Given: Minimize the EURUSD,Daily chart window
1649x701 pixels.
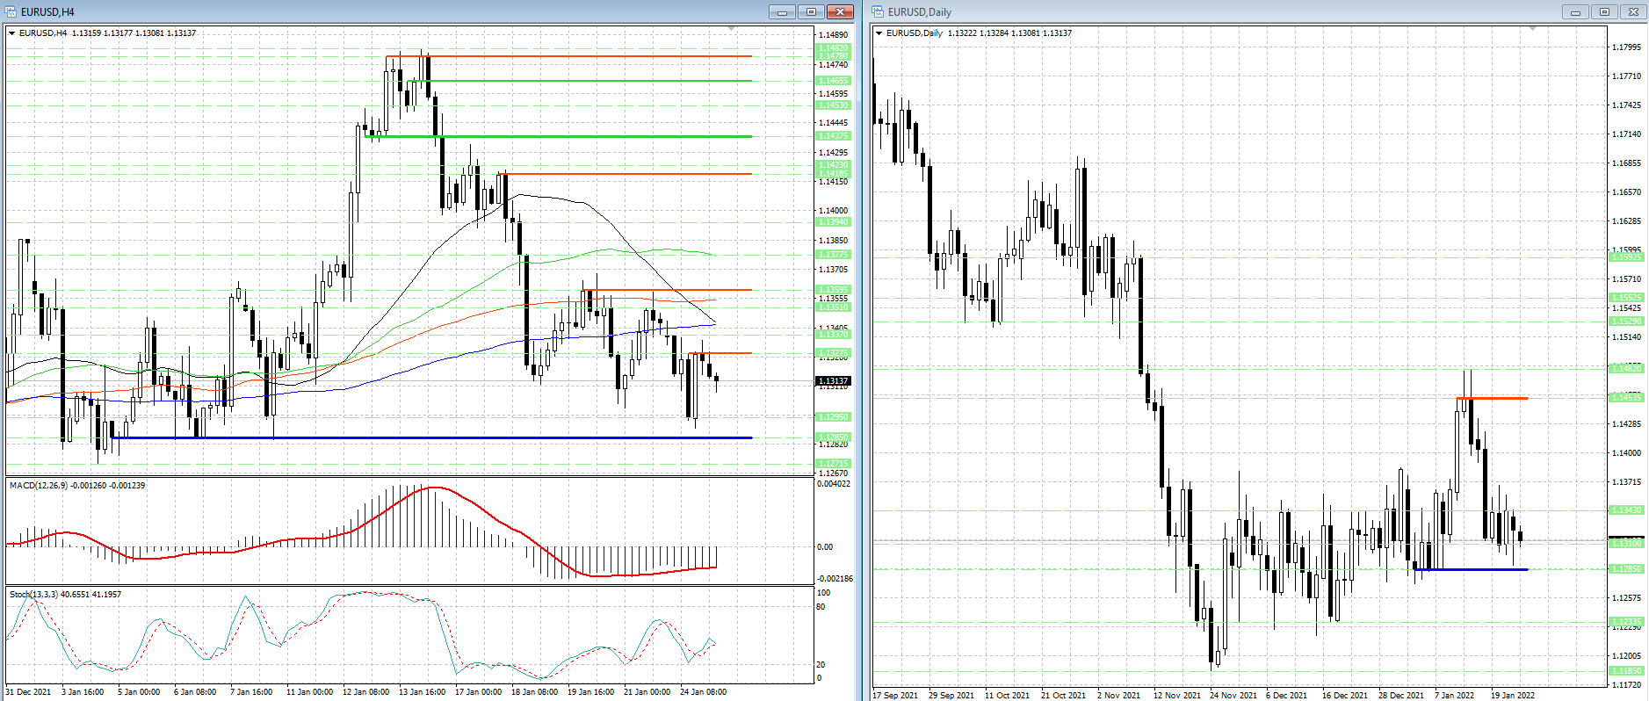Looking at the screenshot, I should [x=1575, y=11].
